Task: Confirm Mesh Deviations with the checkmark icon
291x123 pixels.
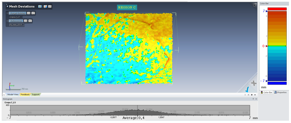Action: point(45,6)
